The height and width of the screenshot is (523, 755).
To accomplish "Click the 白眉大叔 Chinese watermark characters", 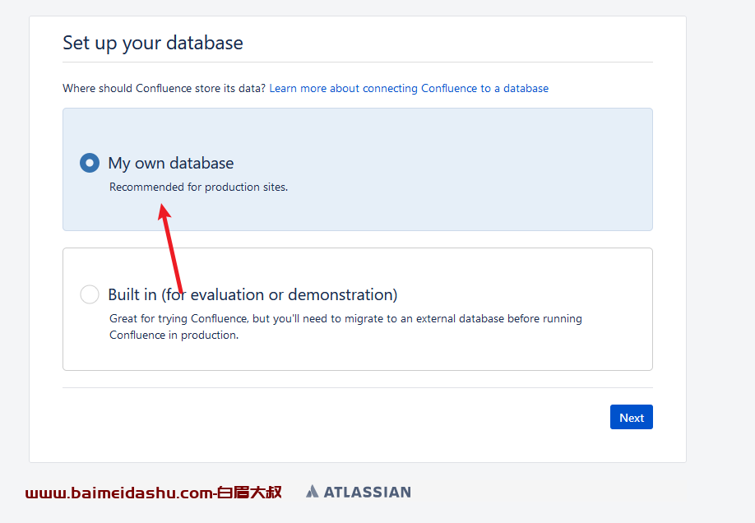I will tap(249, 493).
